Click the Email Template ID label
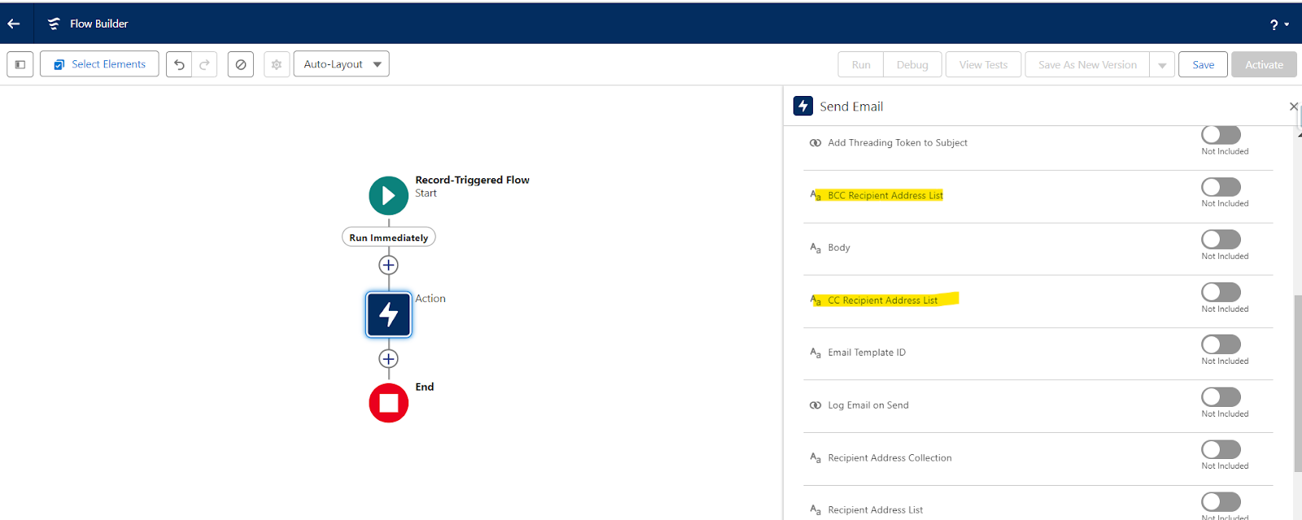 point(867,352)
